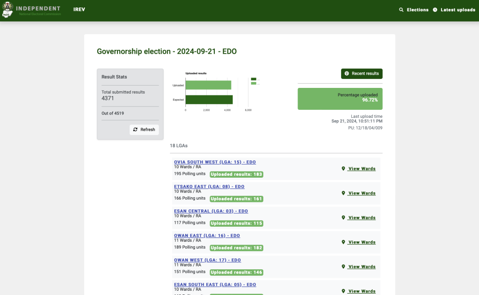
Task: Click the clock icon beside Latest uploads
Action: [x=435, y=10]
